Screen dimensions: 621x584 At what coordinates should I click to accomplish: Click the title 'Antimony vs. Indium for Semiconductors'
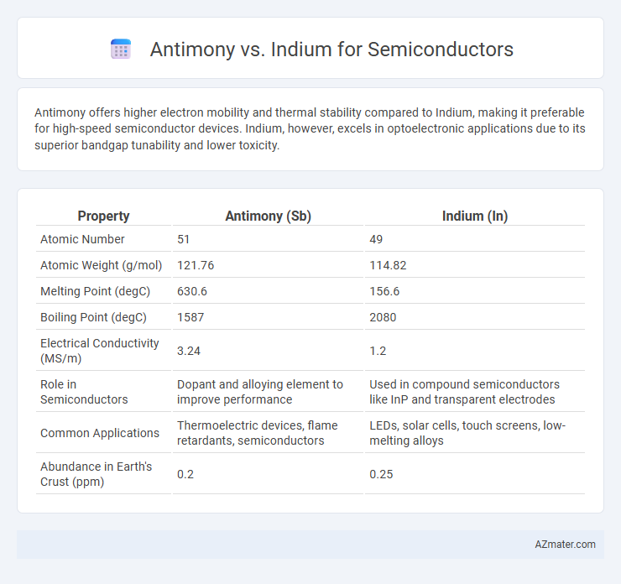click(x=331, y=50)
